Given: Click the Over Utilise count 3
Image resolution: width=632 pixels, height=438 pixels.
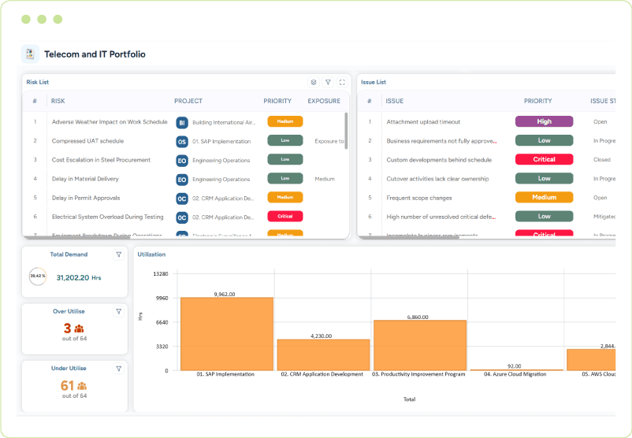Looking at the screenshot, I should coord(67,328).
